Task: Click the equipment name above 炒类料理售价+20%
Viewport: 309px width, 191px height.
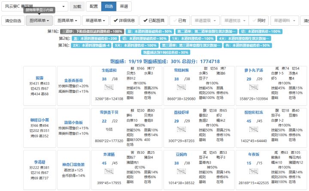Action: (x=73, y=81)
